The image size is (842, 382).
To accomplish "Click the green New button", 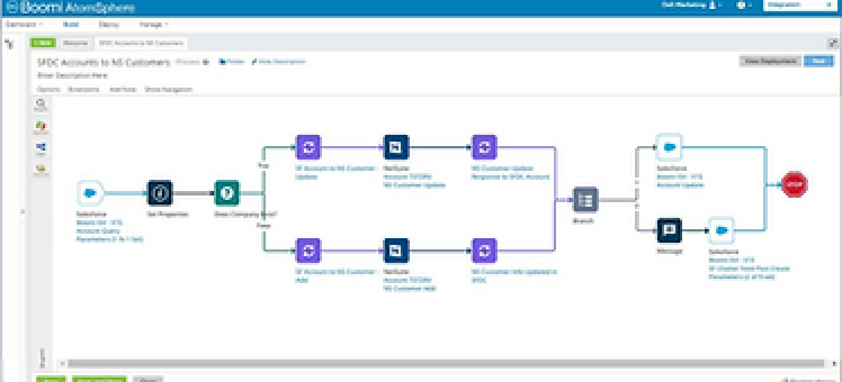I will click(43, 43).
